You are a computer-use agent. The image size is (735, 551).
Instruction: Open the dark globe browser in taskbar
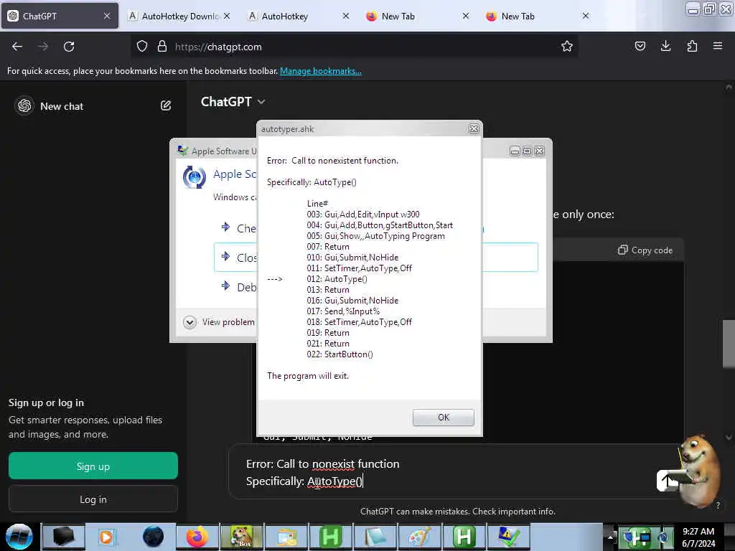pos(153,537)
